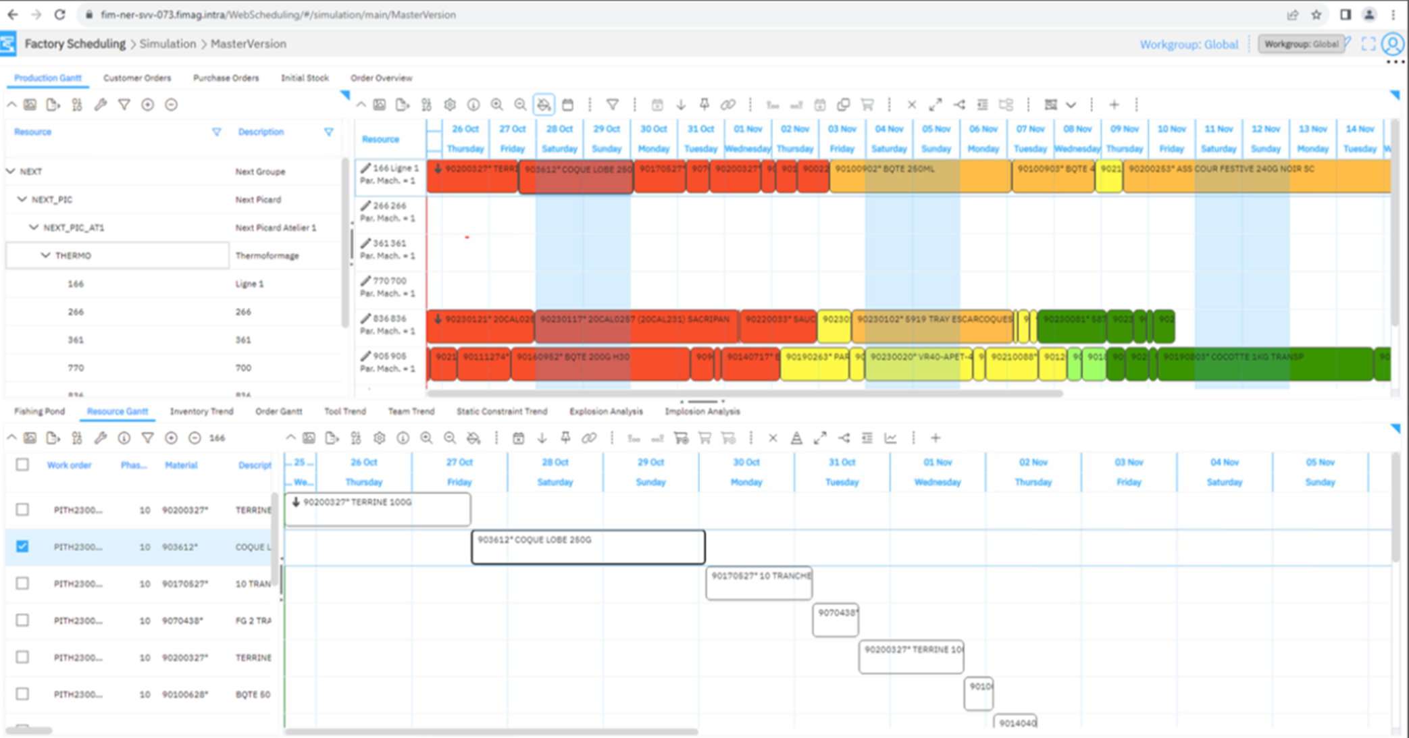
Task: Select the orange 90100902* BQTE 250ML Gantt bar
Action: pyautogui.click(x=920, y=176)
